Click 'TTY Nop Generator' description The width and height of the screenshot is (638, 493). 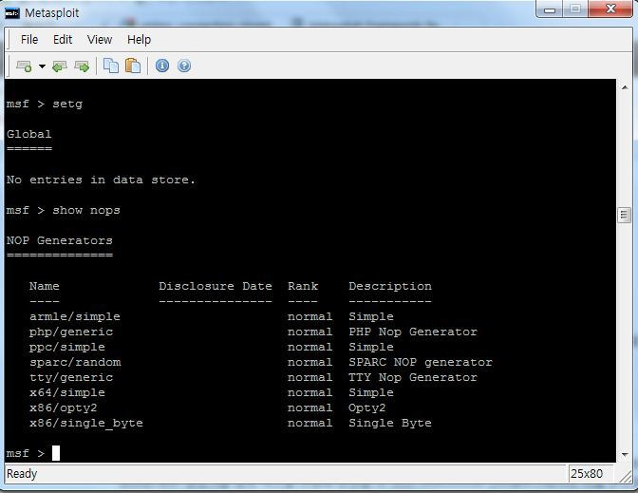[x=413, y=378]
